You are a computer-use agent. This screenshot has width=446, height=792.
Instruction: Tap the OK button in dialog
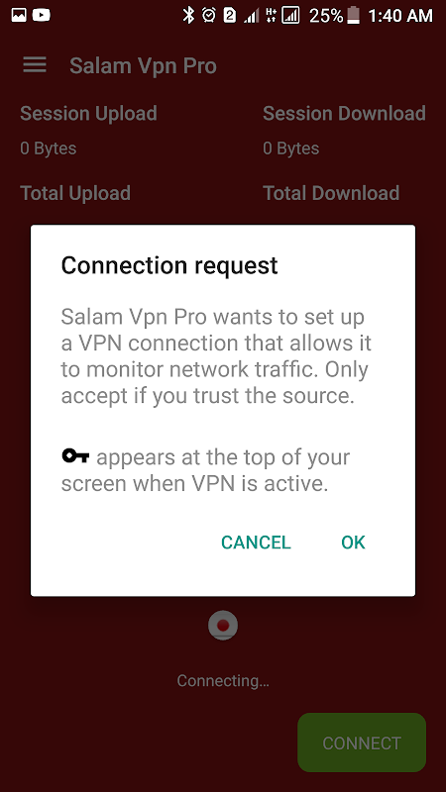[353, 542]
